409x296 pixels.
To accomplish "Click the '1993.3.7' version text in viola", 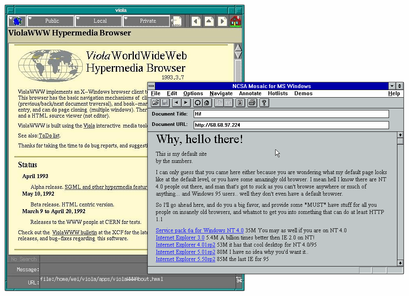I will pyautogui.click(x=173, y=78).
